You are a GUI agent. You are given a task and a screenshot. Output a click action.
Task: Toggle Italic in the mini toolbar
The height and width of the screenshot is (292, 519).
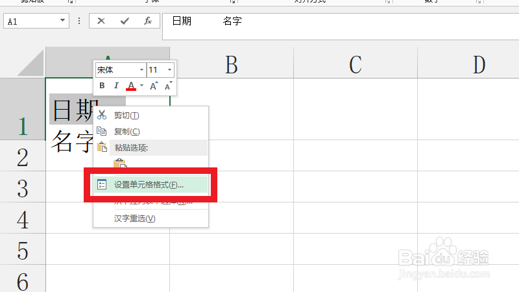click(116, 86)
